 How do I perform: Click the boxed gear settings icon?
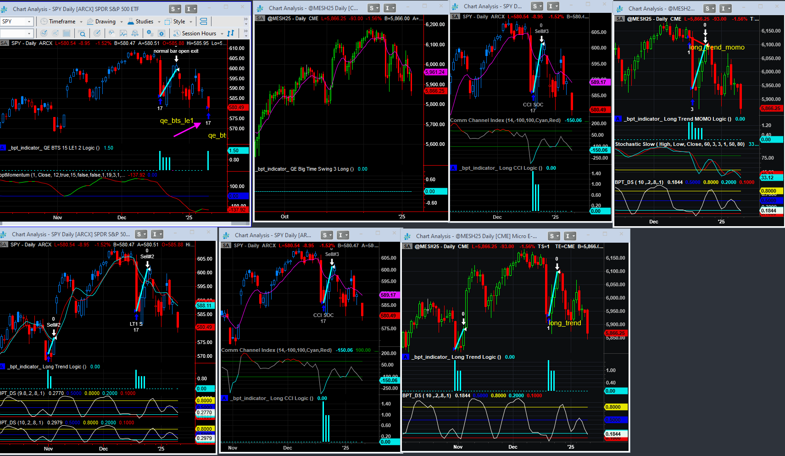(161, 33)
